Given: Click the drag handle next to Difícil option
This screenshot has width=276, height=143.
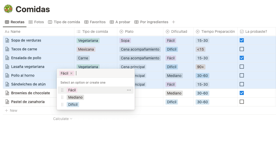Looking at the screenshot, I should [x=62, y=105].
